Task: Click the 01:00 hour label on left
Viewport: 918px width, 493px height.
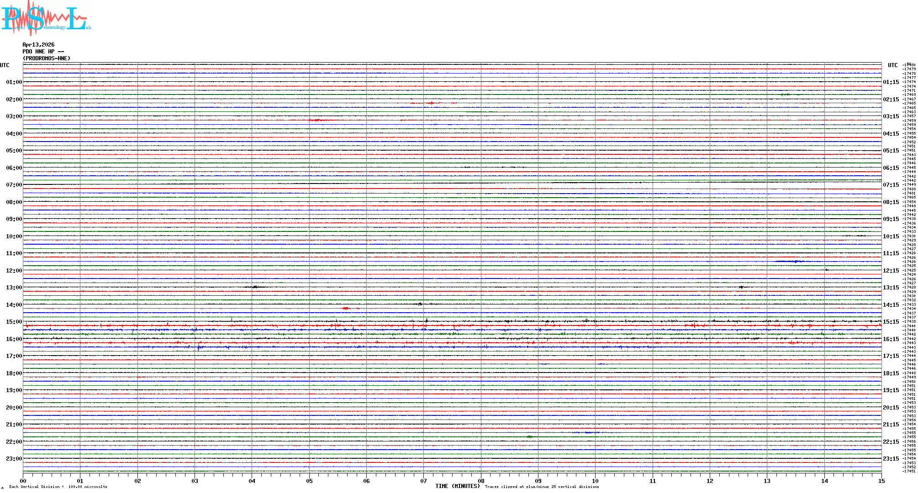Action: pos(14,82)
